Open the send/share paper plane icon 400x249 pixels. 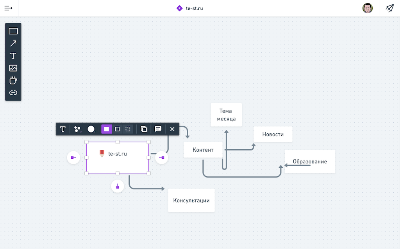[389, 8]
